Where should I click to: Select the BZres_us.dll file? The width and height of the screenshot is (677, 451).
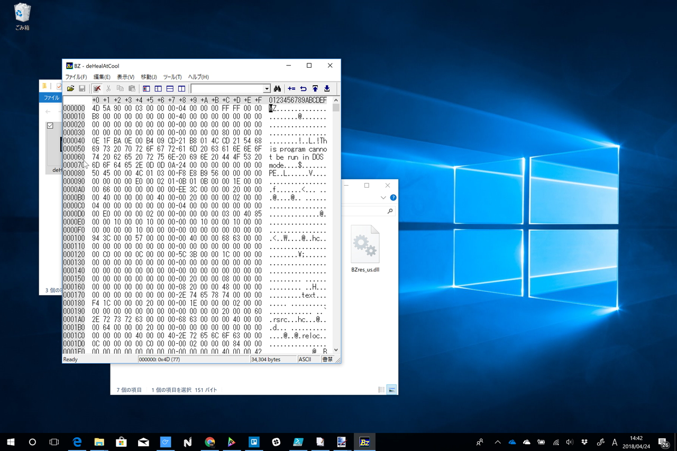[x=365, y=249]
